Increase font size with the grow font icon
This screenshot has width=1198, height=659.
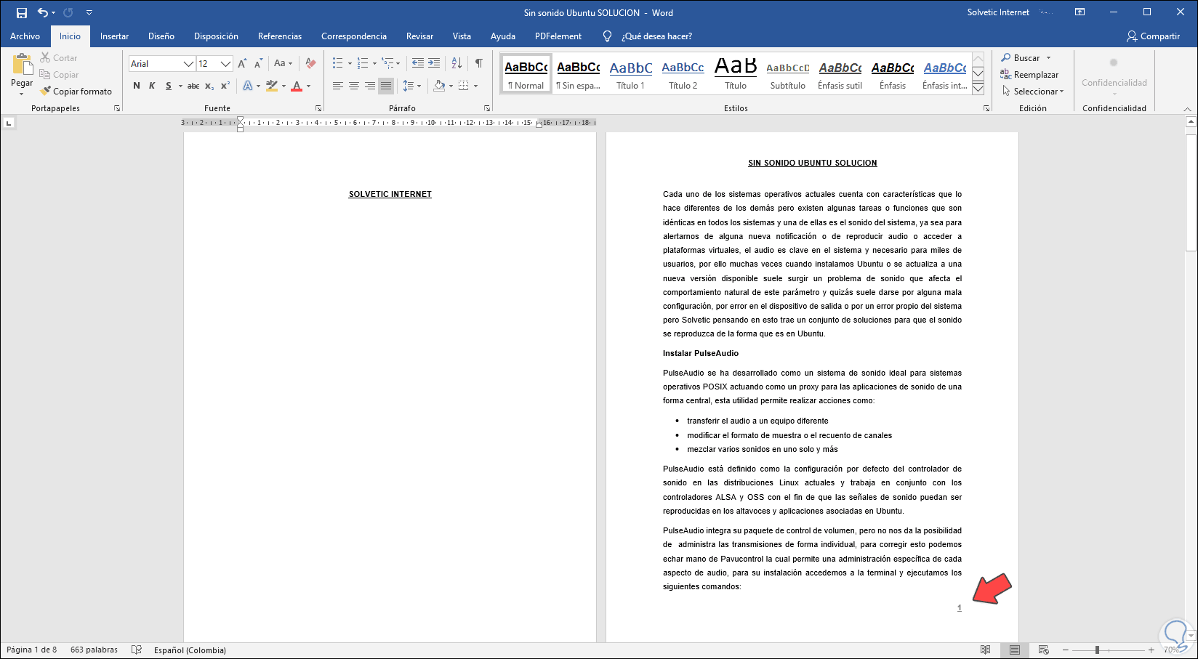(243, 64)
